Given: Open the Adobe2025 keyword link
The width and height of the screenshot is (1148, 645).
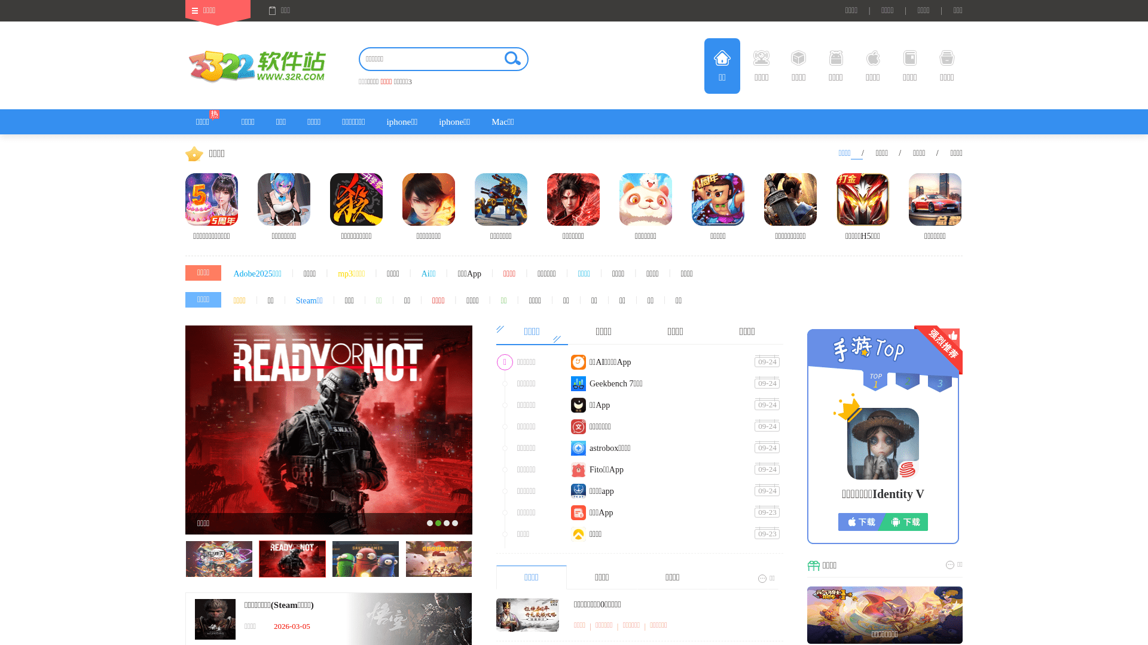Looking at the screenshot, I should [x=257, y=274].
